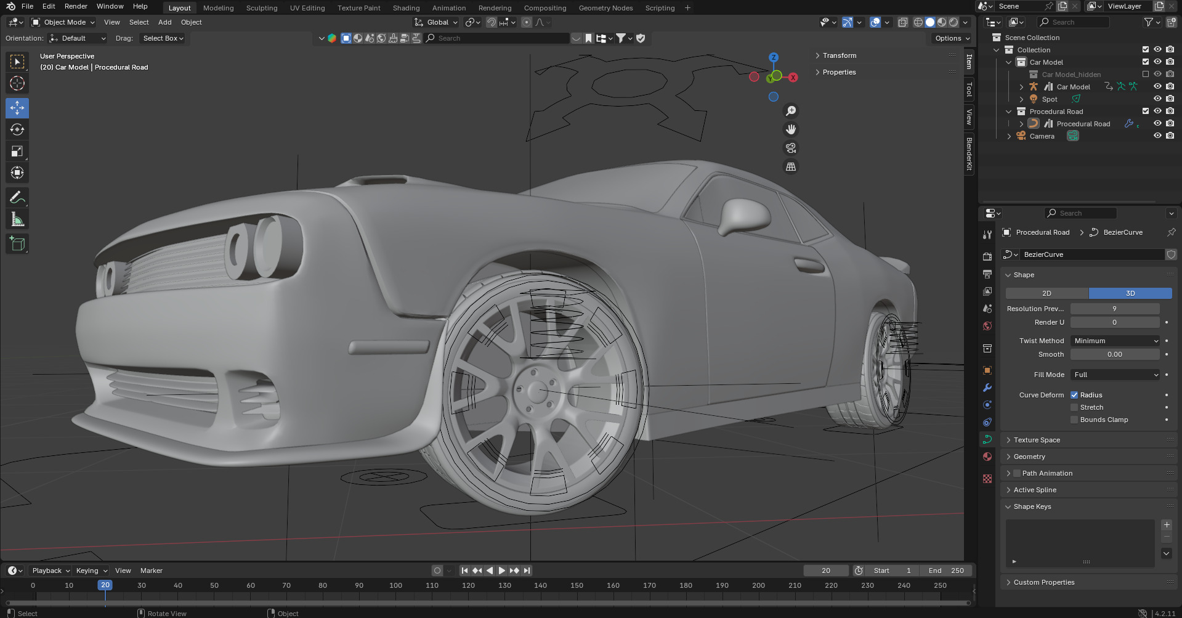
Task: Toggle the fake user shield next to BezierCurve
Action: [x=1171, y=254]
